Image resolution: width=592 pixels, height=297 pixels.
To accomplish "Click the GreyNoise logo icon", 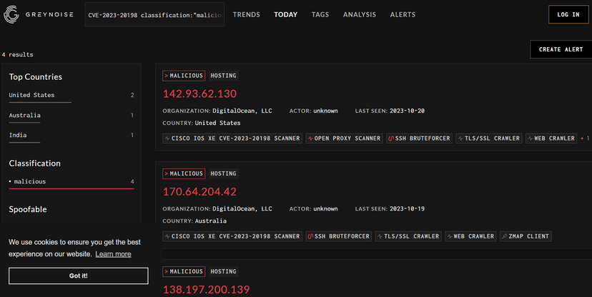I will 11,15.
